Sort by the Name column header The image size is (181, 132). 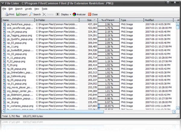(x=18, y=20)
